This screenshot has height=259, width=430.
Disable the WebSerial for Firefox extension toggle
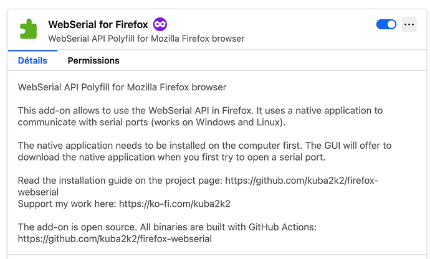386,24
